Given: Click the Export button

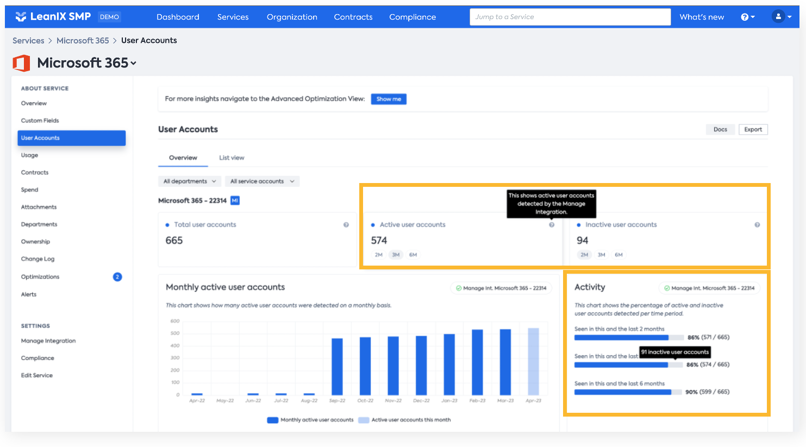Looking at the screenshot, I should 753,129.
